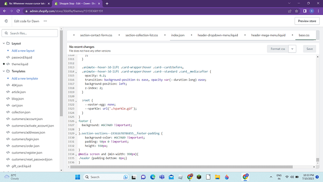This screenshot has height=182, width=323.
Task: Open the three-dot menu beside Edit code for Dawn
Action: click(45, 21)
